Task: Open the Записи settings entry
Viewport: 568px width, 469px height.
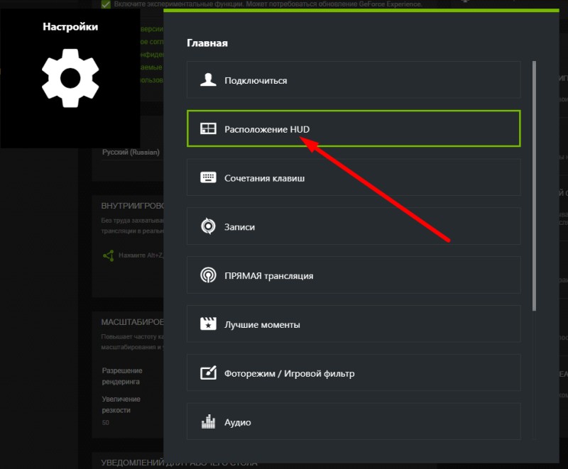Action: [354, 226]
